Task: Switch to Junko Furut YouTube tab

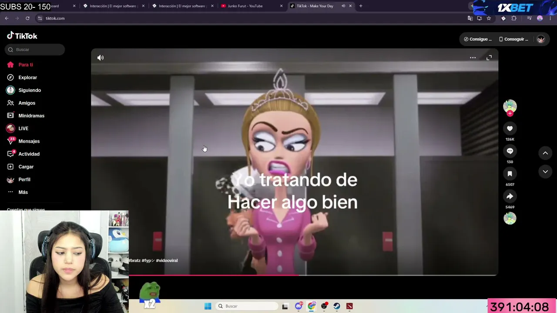Action: click(252, 6)
